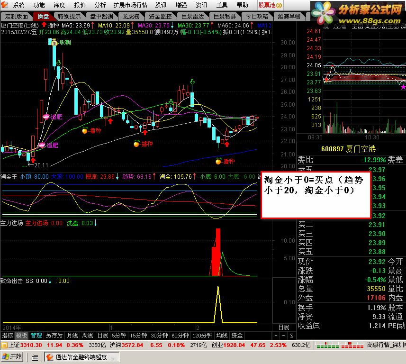Select the 15分钟 period
This screenshot has height=364, width=406.
click(x=139, y=335)
